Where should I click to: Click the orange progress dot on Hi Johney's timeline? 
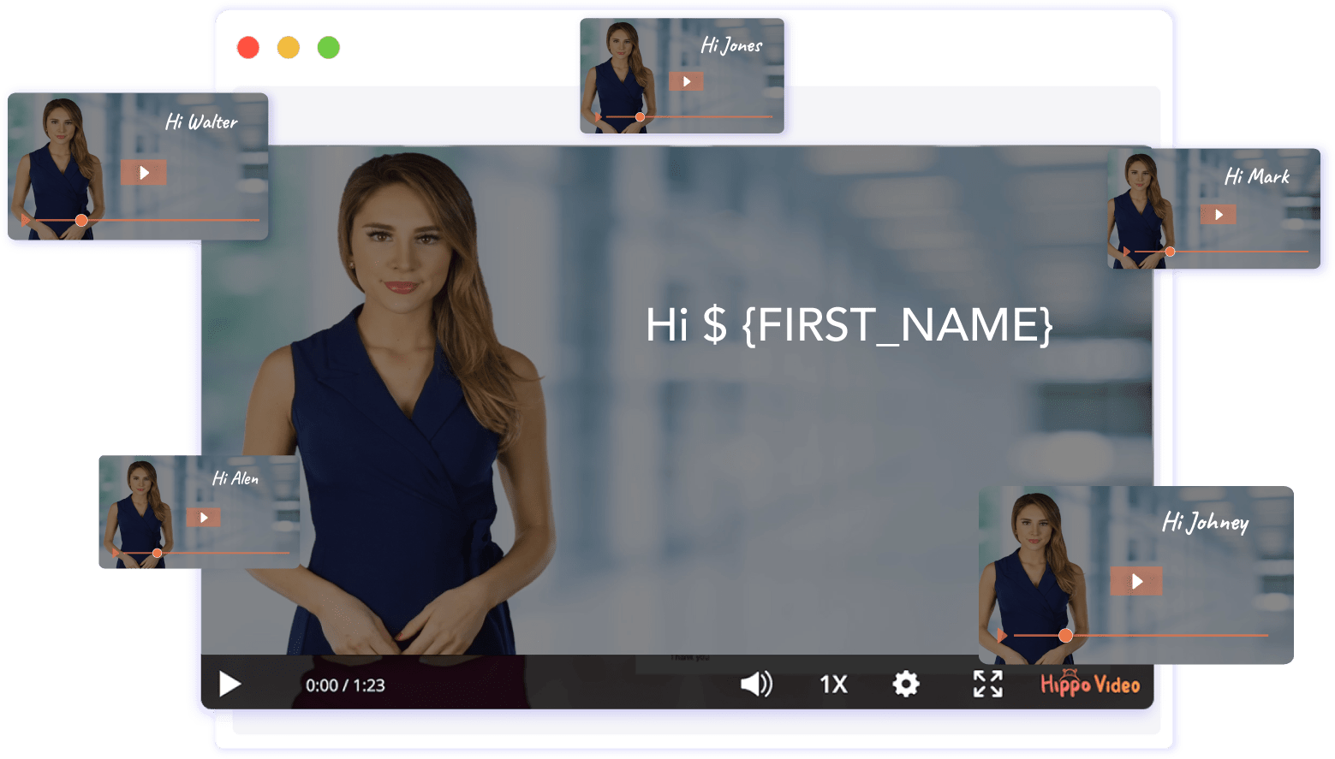point(1066,636)
